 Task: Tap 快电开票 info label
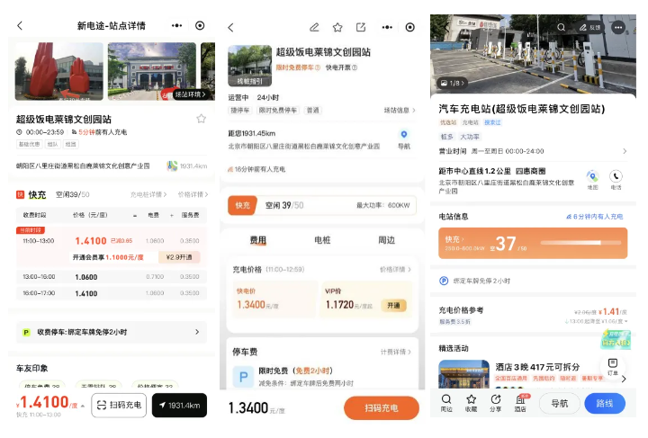coord(341,67)
